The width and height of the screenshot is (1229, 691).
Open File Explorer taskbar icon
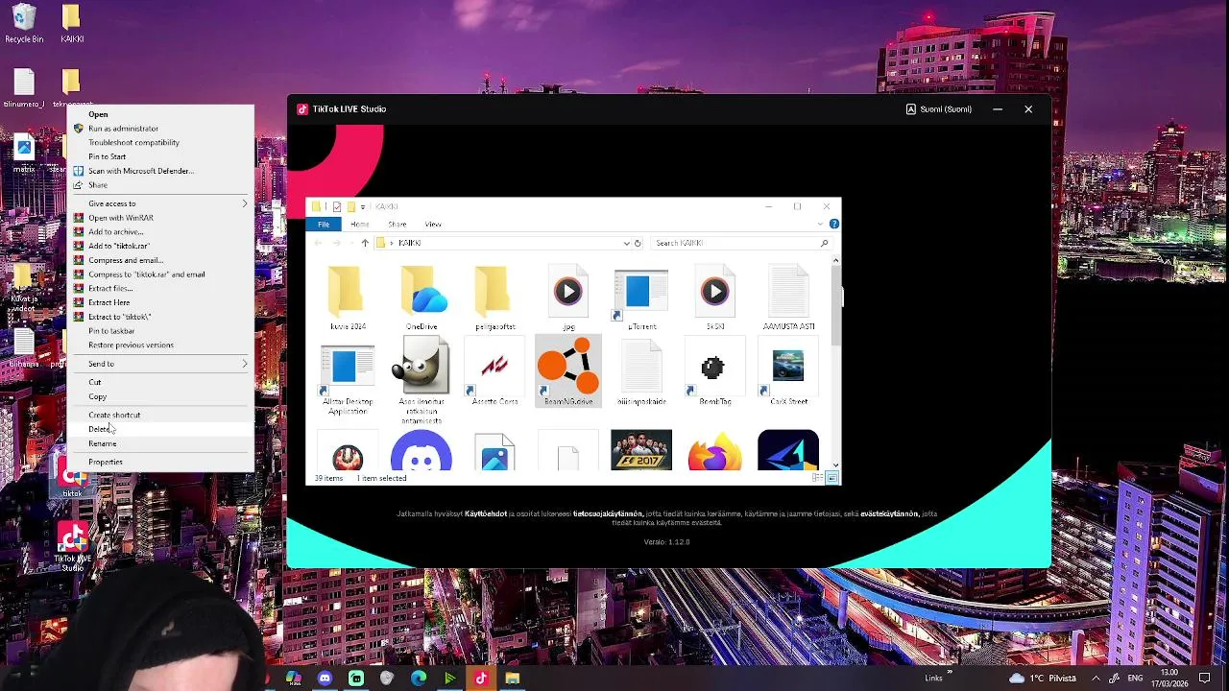point(513,679)
